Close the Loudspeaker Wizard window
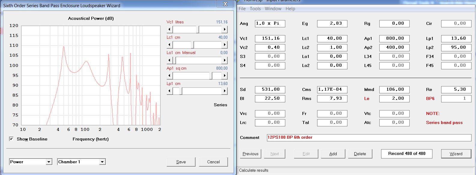 pos(225,4)
